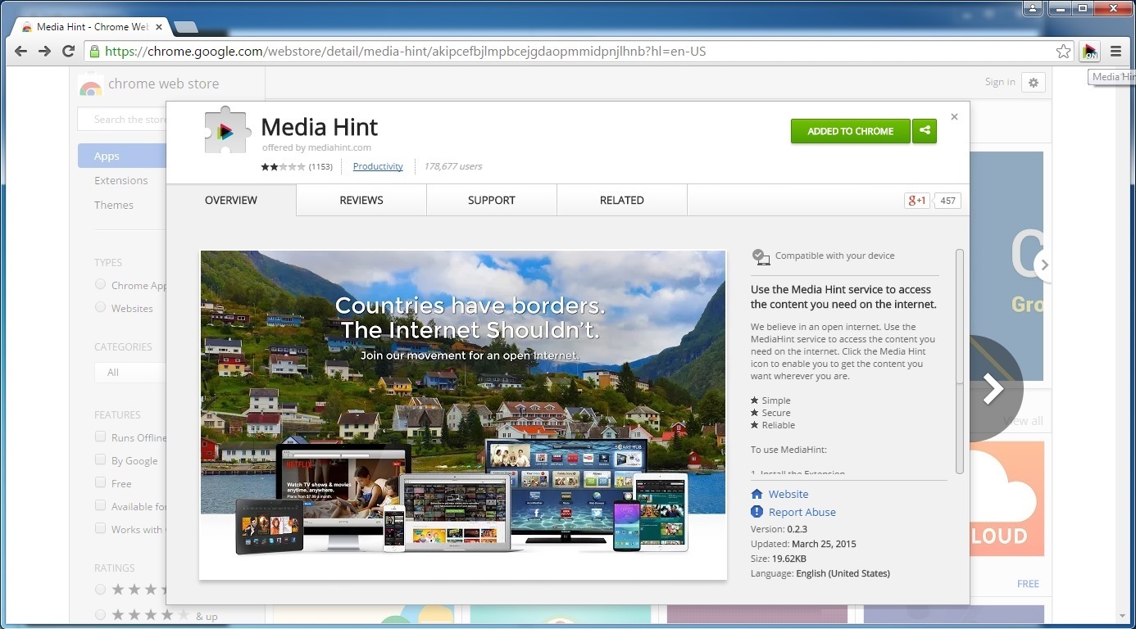Click the g+1 button
Screen dimensions: 1136x629
(x=917, y=201)
